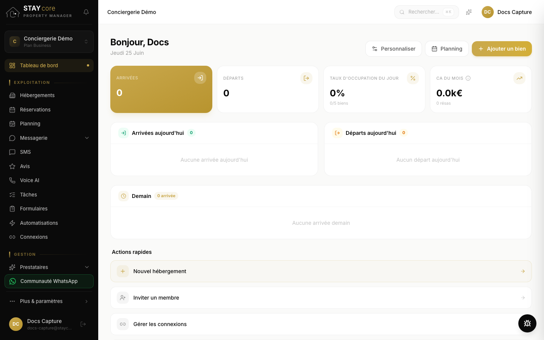Click the occupancy percent icon
Viewport: 544px width, 340px height.
[413, 78]
